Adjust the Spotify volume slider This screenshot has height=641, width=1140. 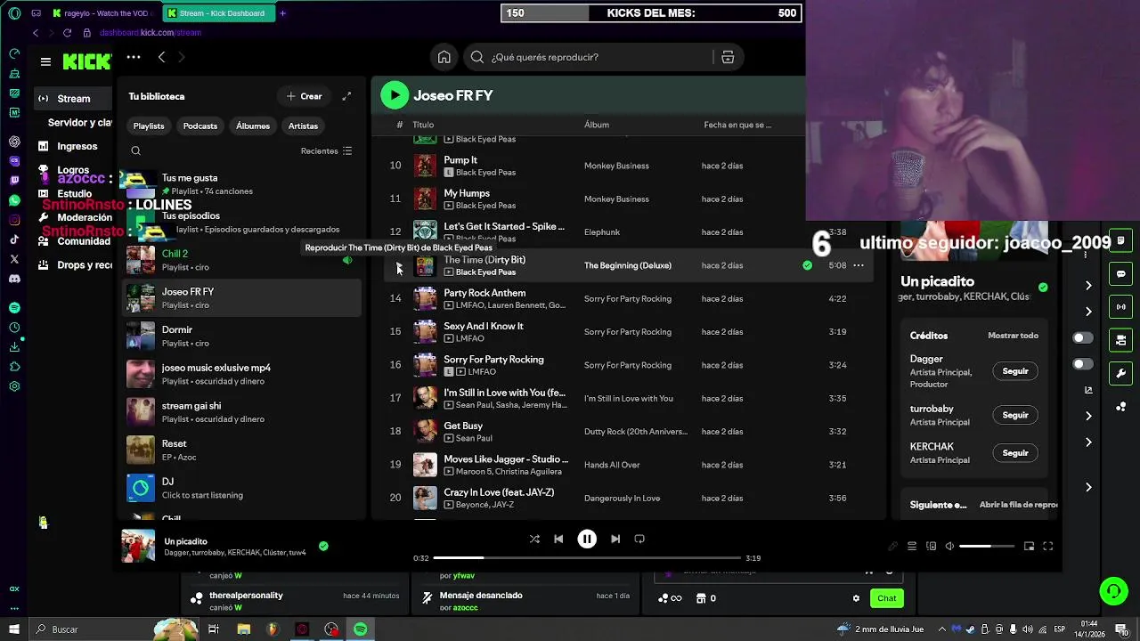click(x=988, y=547)
